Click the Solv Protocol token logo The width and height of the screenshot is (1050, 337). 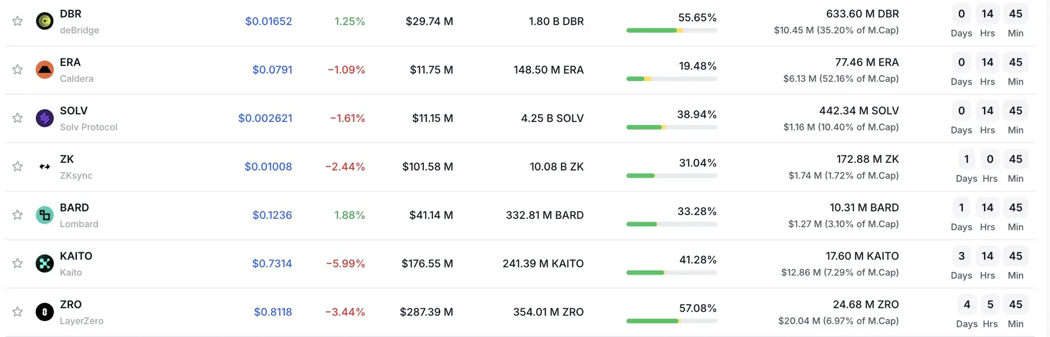point(45,118)
